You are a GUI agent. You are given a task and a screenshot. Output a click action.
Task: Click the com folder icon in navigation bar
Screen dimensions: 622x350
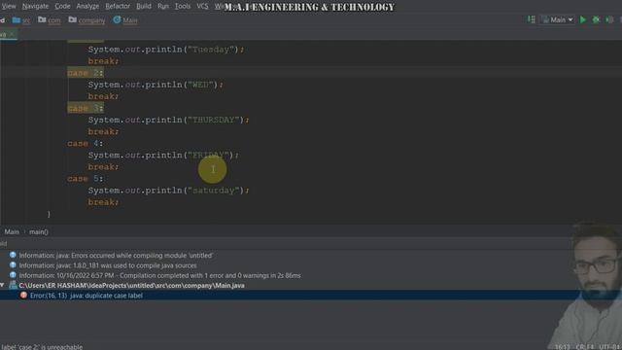click(42, 19)
